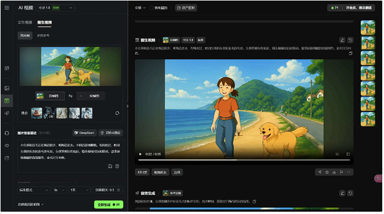This screenshot has width=384, height=214.
Task: Select the 多图参考 sub-tab
Action: pyautogui.click(x=43, y=36)
